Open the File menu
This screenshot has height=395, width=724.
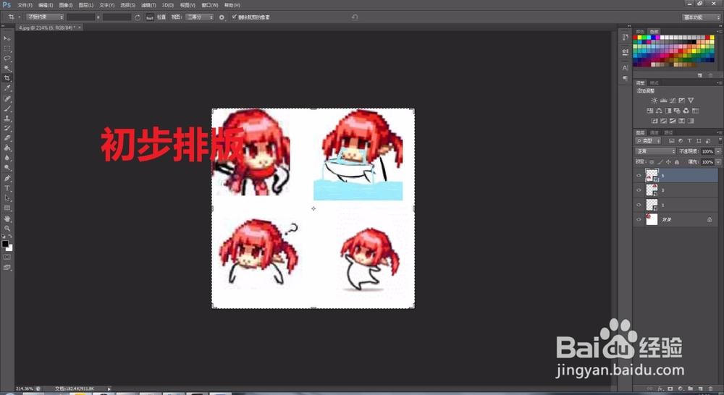point(25,5)
